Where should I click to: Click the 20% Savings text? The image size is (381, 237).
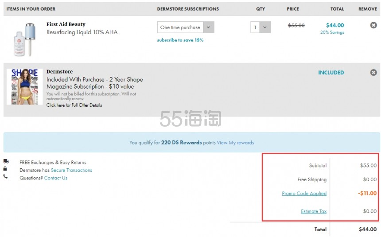click(332, 32)
